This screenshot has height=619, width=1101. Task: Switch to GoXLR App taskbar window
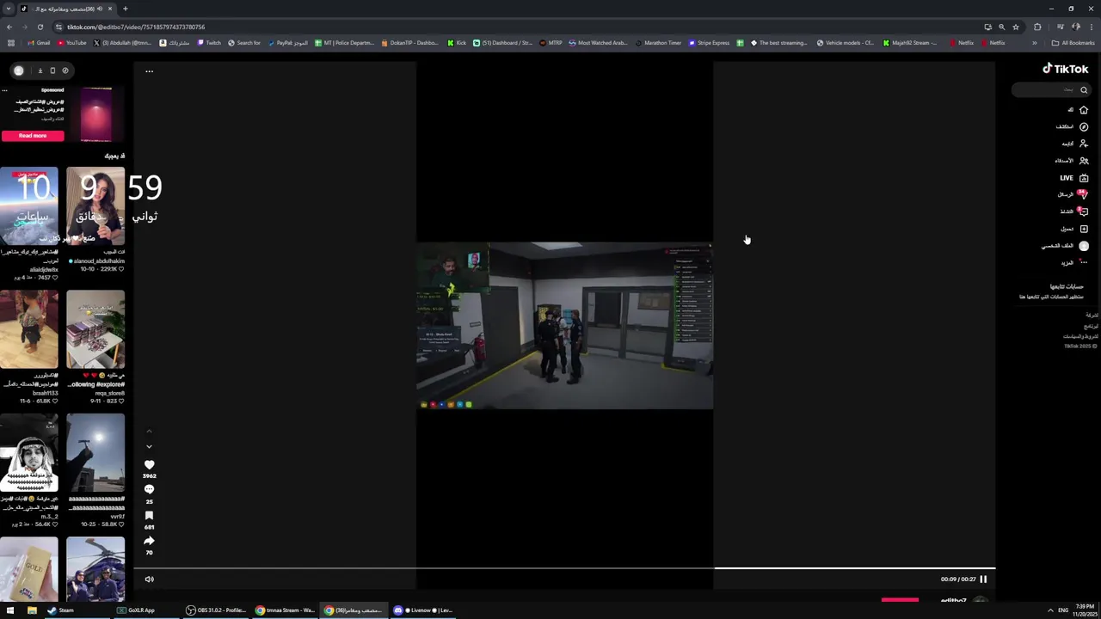[136, 610]
